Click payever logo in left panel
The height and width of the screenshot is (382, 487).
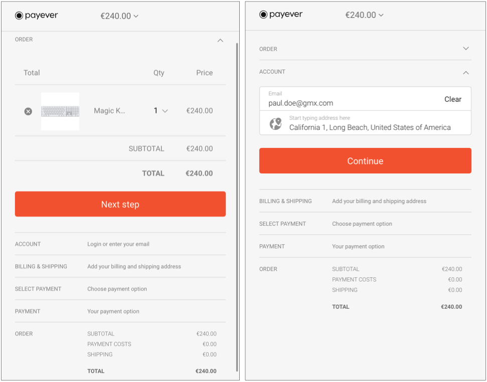tap(36, 15)
